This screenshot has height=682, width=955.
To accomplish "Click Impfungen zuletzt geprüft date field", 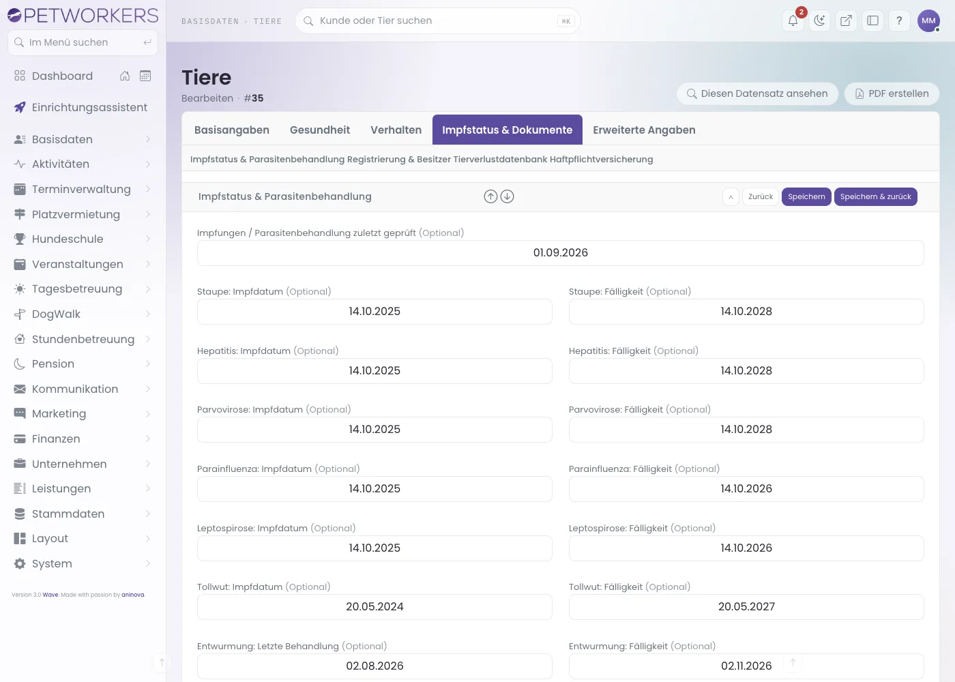I will pos(561,253).
